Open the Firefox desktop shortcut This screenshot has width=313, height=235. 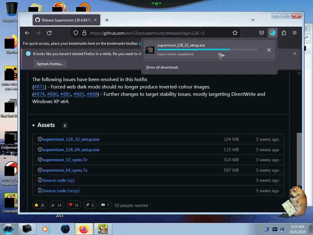click(11, 44)
